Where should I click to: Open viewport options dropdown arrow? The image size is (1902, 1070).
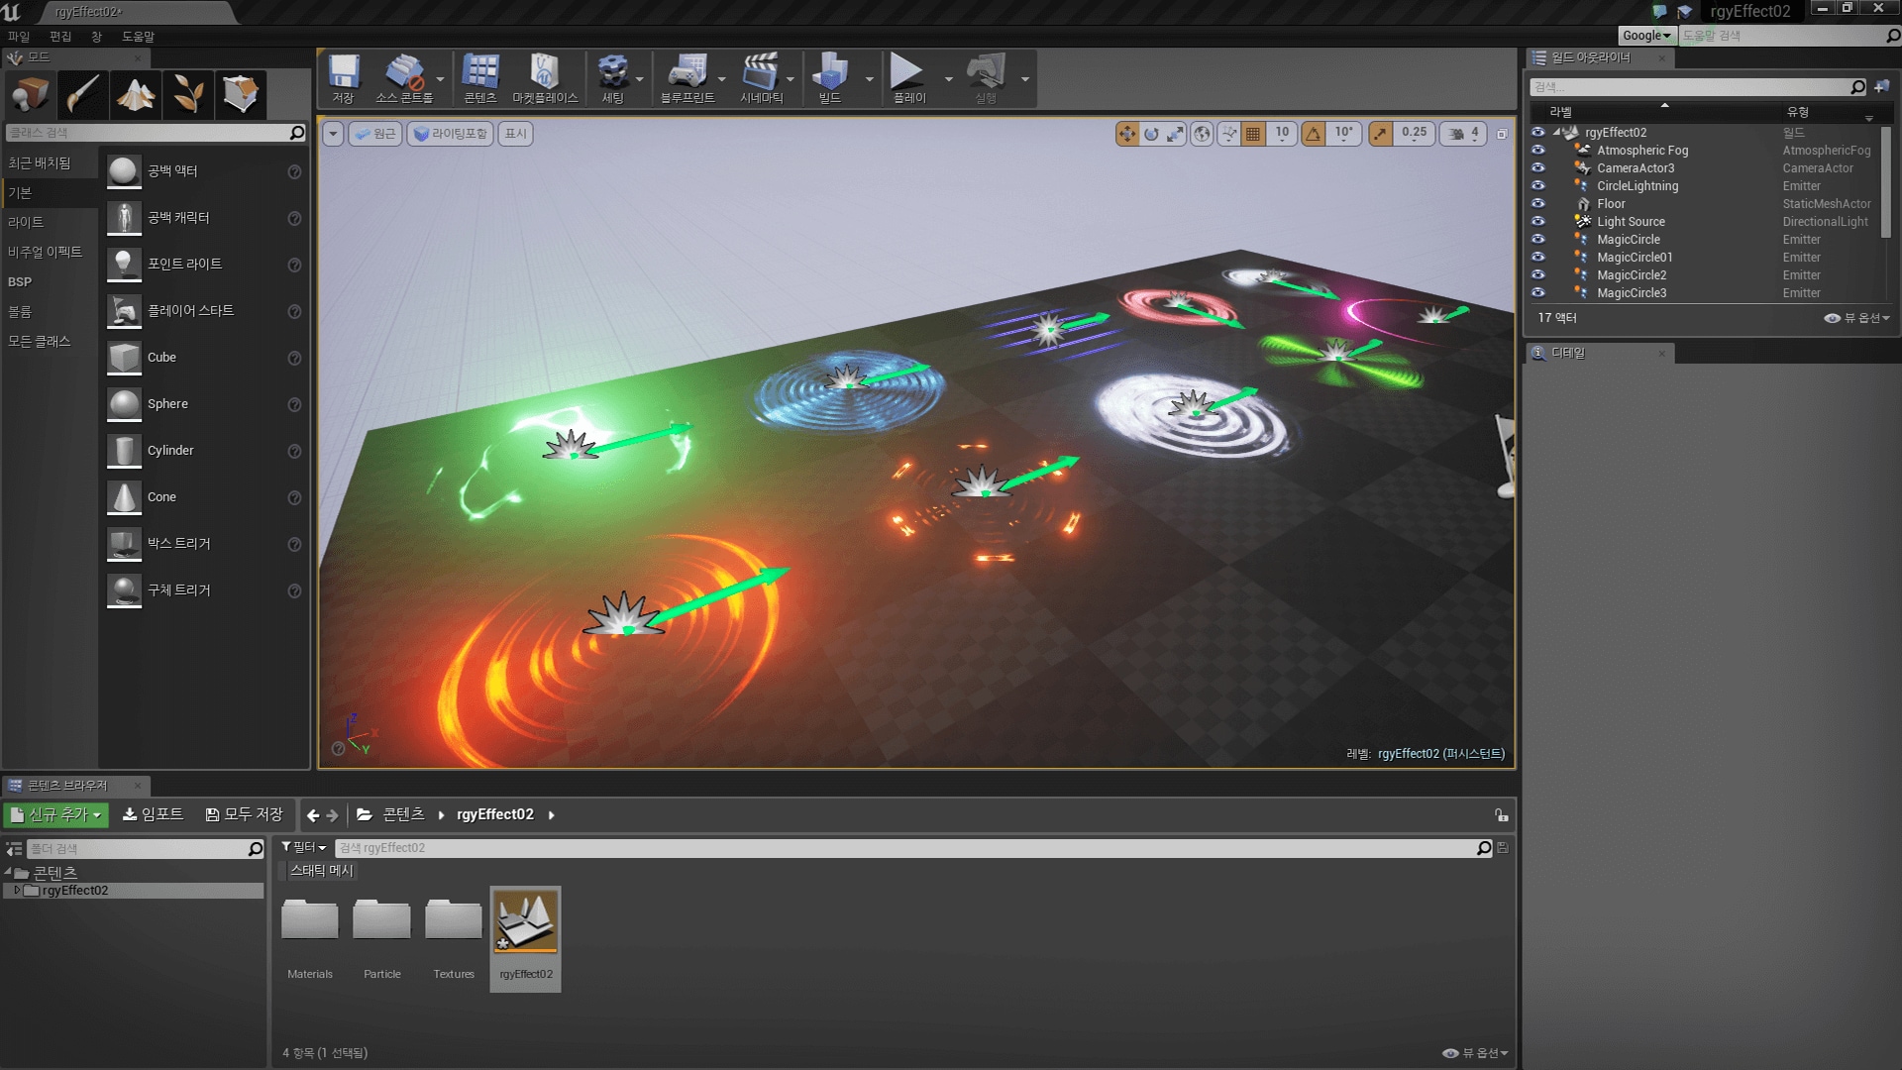[x=333, y=134]
